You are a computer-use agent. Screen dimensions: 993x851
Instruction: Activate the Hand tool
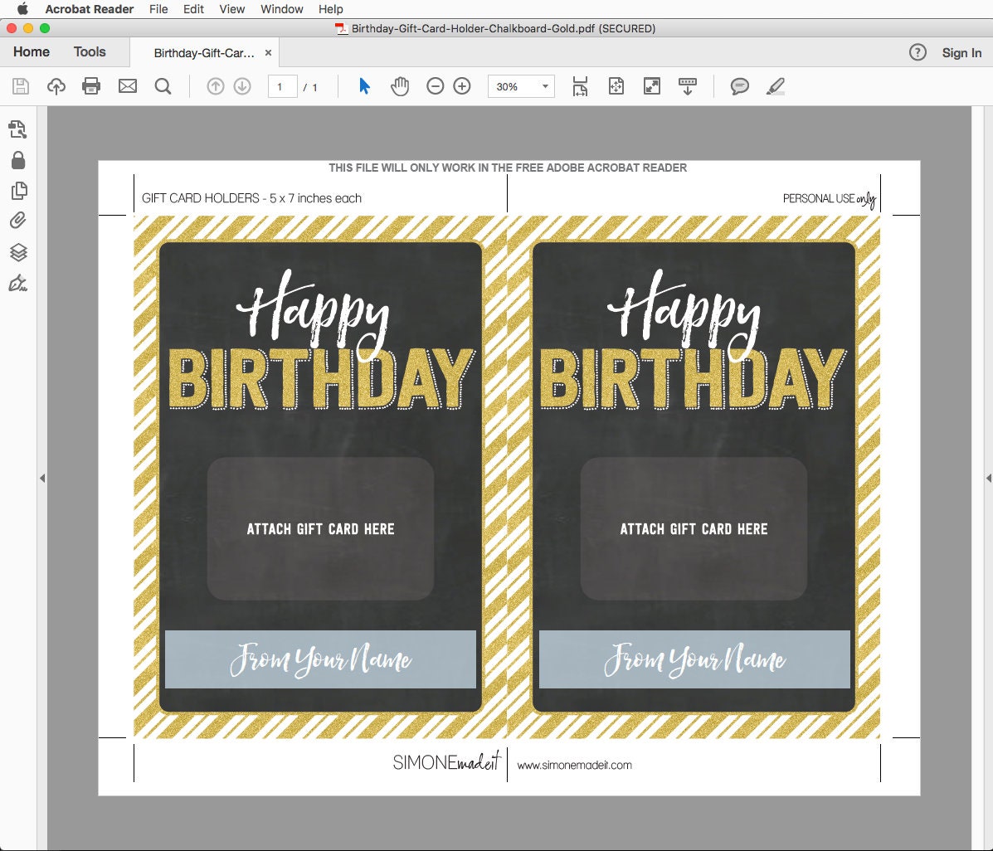[x=400, y=86]
